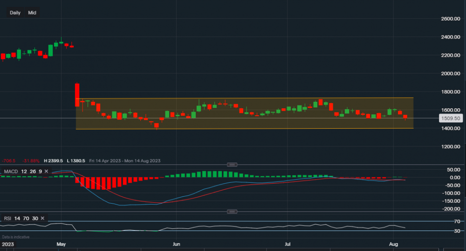This screenshot has width=466, height=251.
Task: Click the Jul marker on the time axis
Action: [x=288, y=244]
